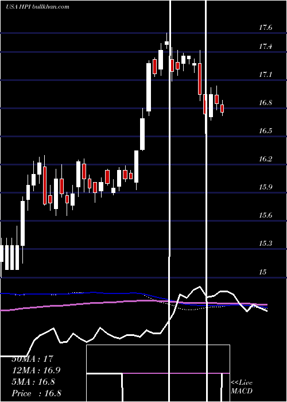Click the 15 price axis label
287x402 pixels.
pos(263,272)
